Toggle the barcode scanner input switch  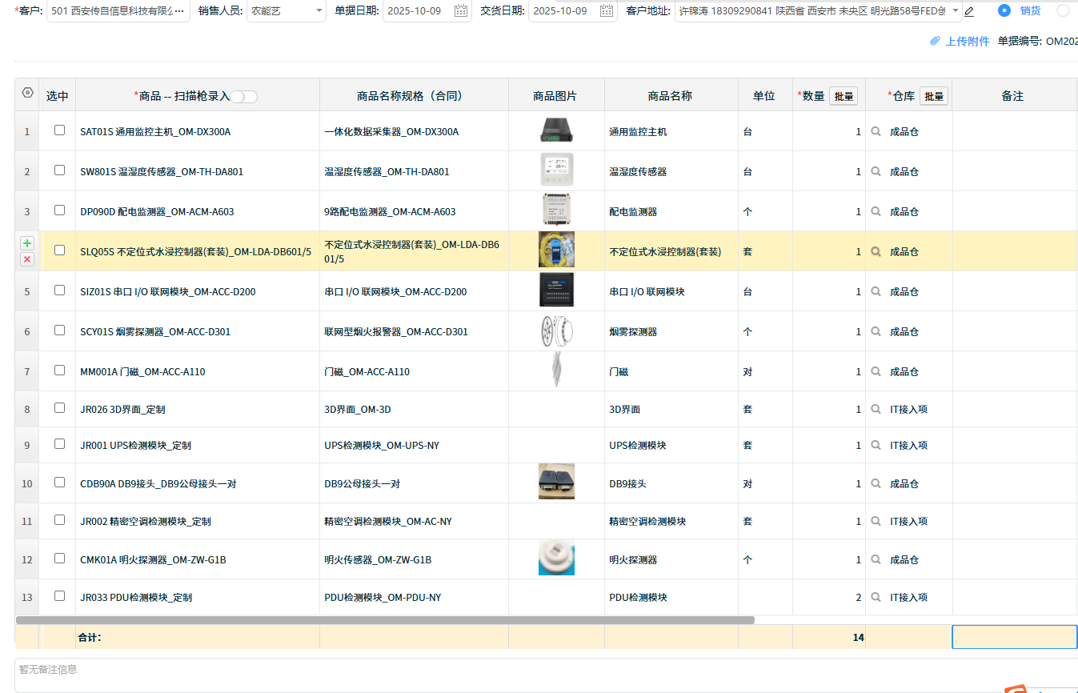244,96
